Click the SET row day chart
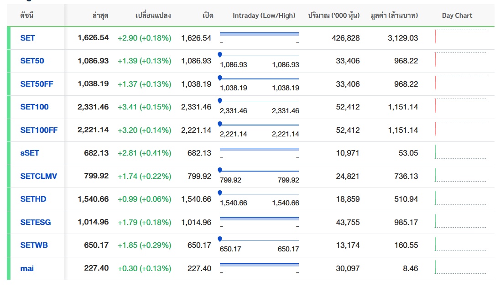Viewport: 500px width, 287px height. [460, 37]
